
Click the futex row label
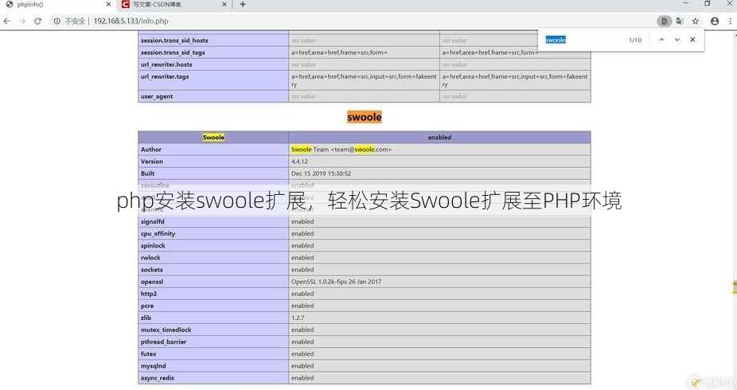148,354
